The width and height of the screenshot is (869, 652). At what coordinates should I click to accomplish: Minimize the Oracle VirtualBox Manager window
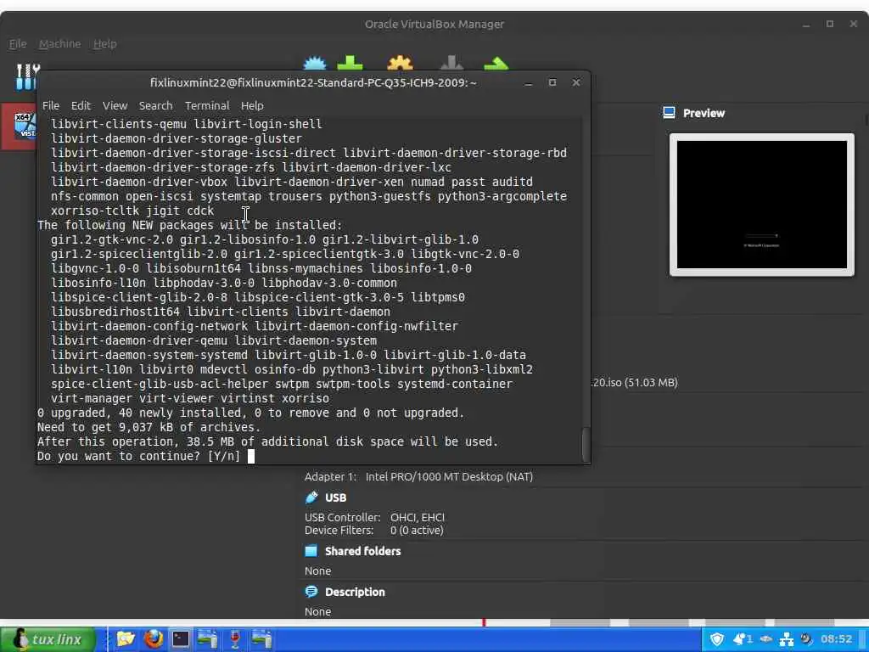[806, 25]
